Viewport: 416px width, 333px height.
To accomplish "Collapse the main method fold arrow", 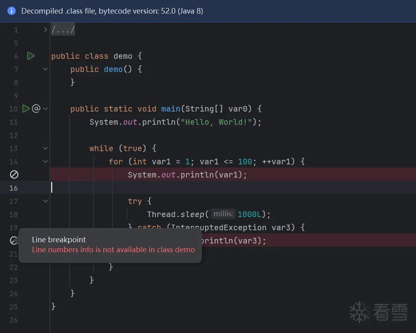I will point(46,108).
